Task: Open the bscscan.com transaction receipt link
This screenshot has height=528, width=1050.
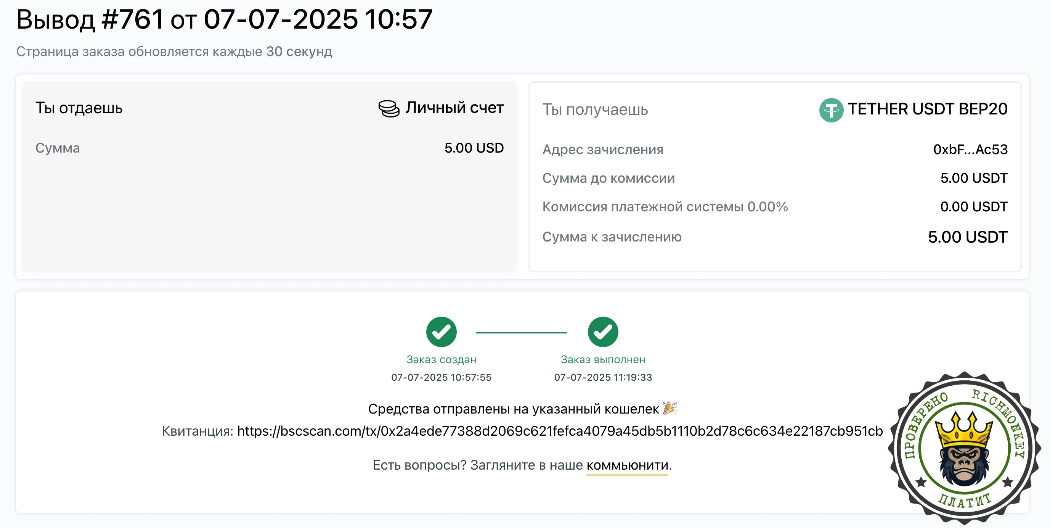Action: point(560,431)
